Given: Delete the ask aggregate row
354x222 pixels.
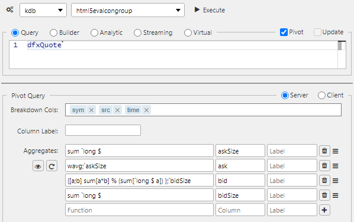Looking at the screenshot, I should pos(324,166).
